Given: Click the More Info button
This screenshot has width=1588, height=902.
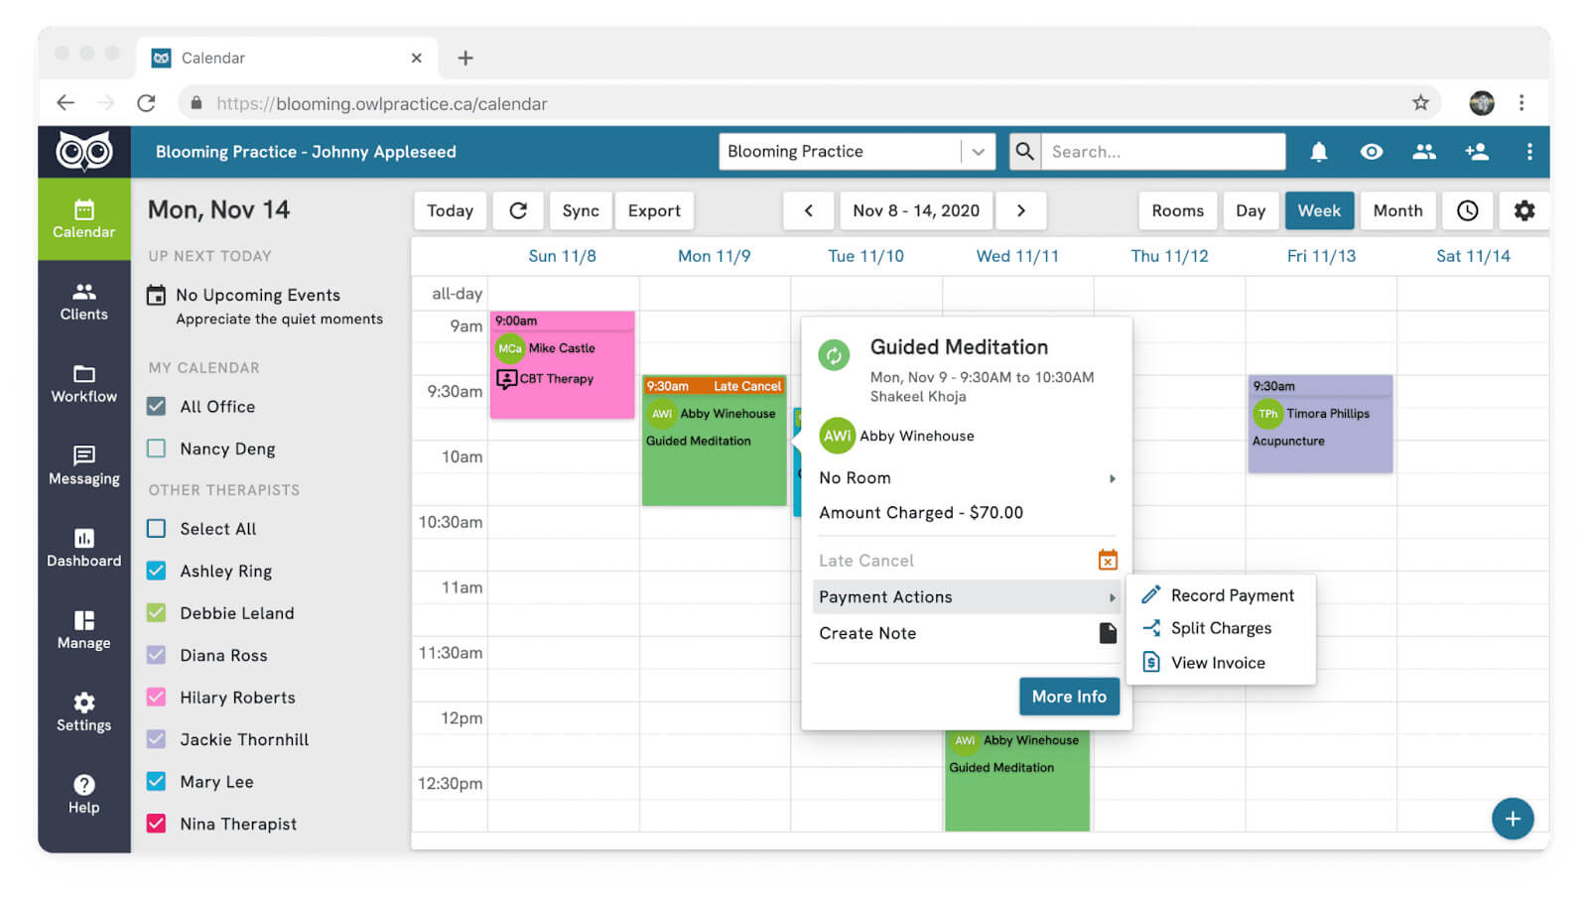Looking at the screenshot, I should 1069,697.
